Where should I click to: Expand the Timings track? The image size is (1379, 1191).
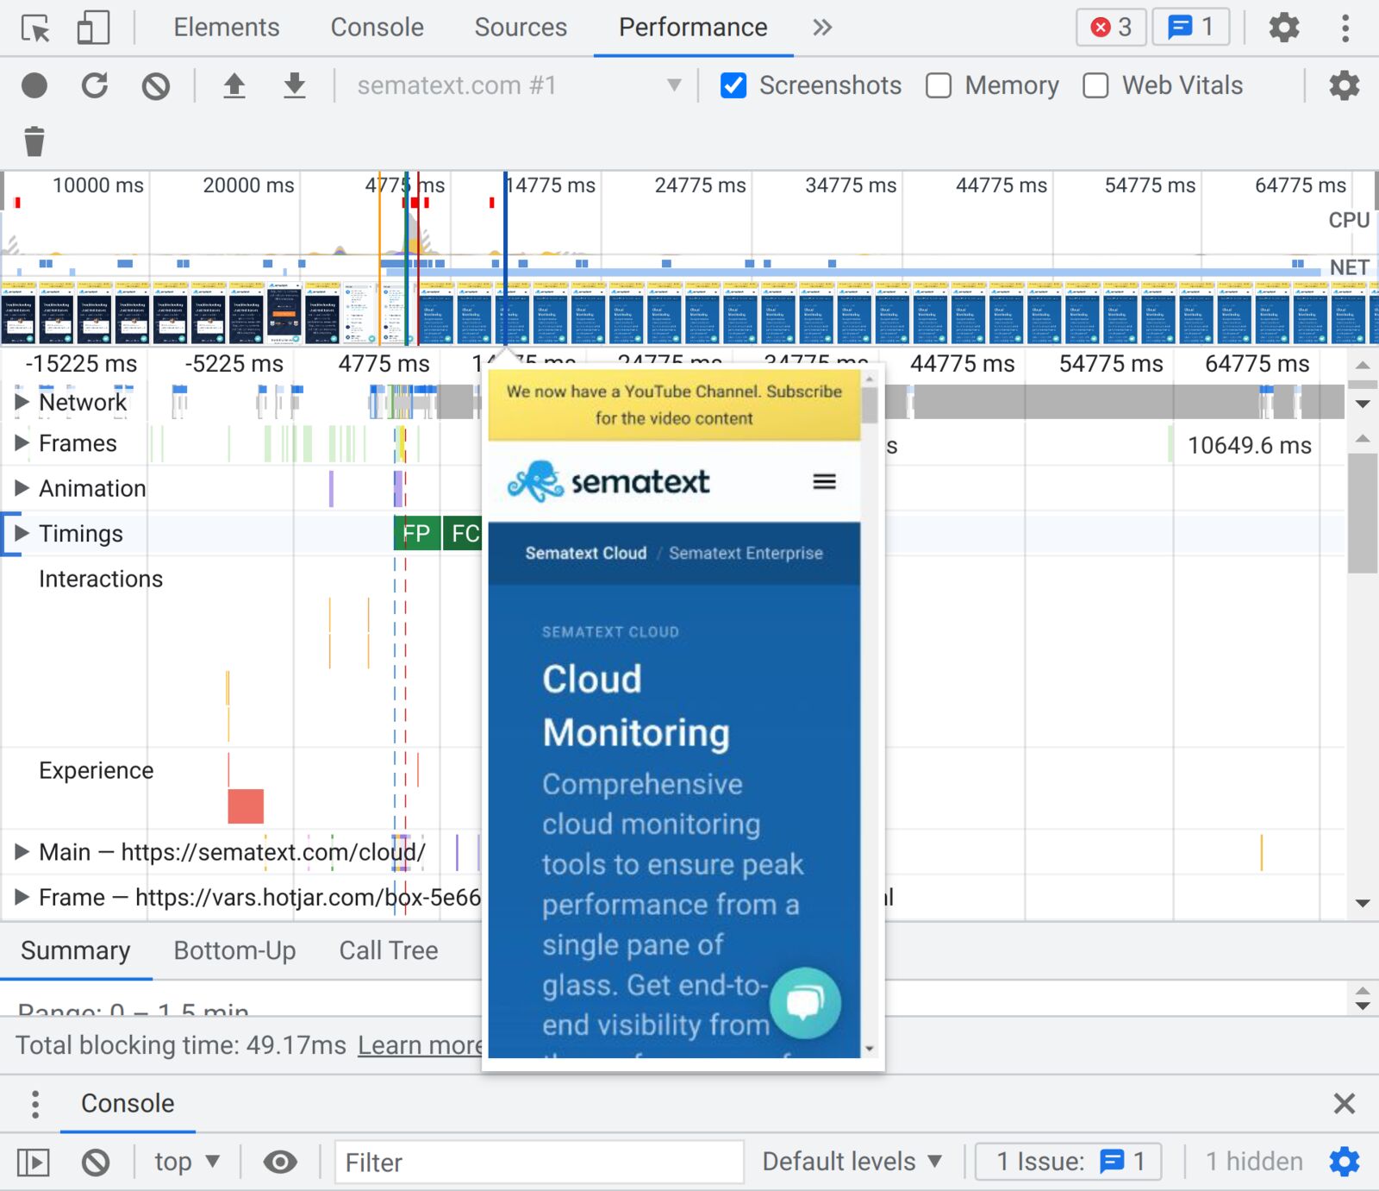click(22, 533)
